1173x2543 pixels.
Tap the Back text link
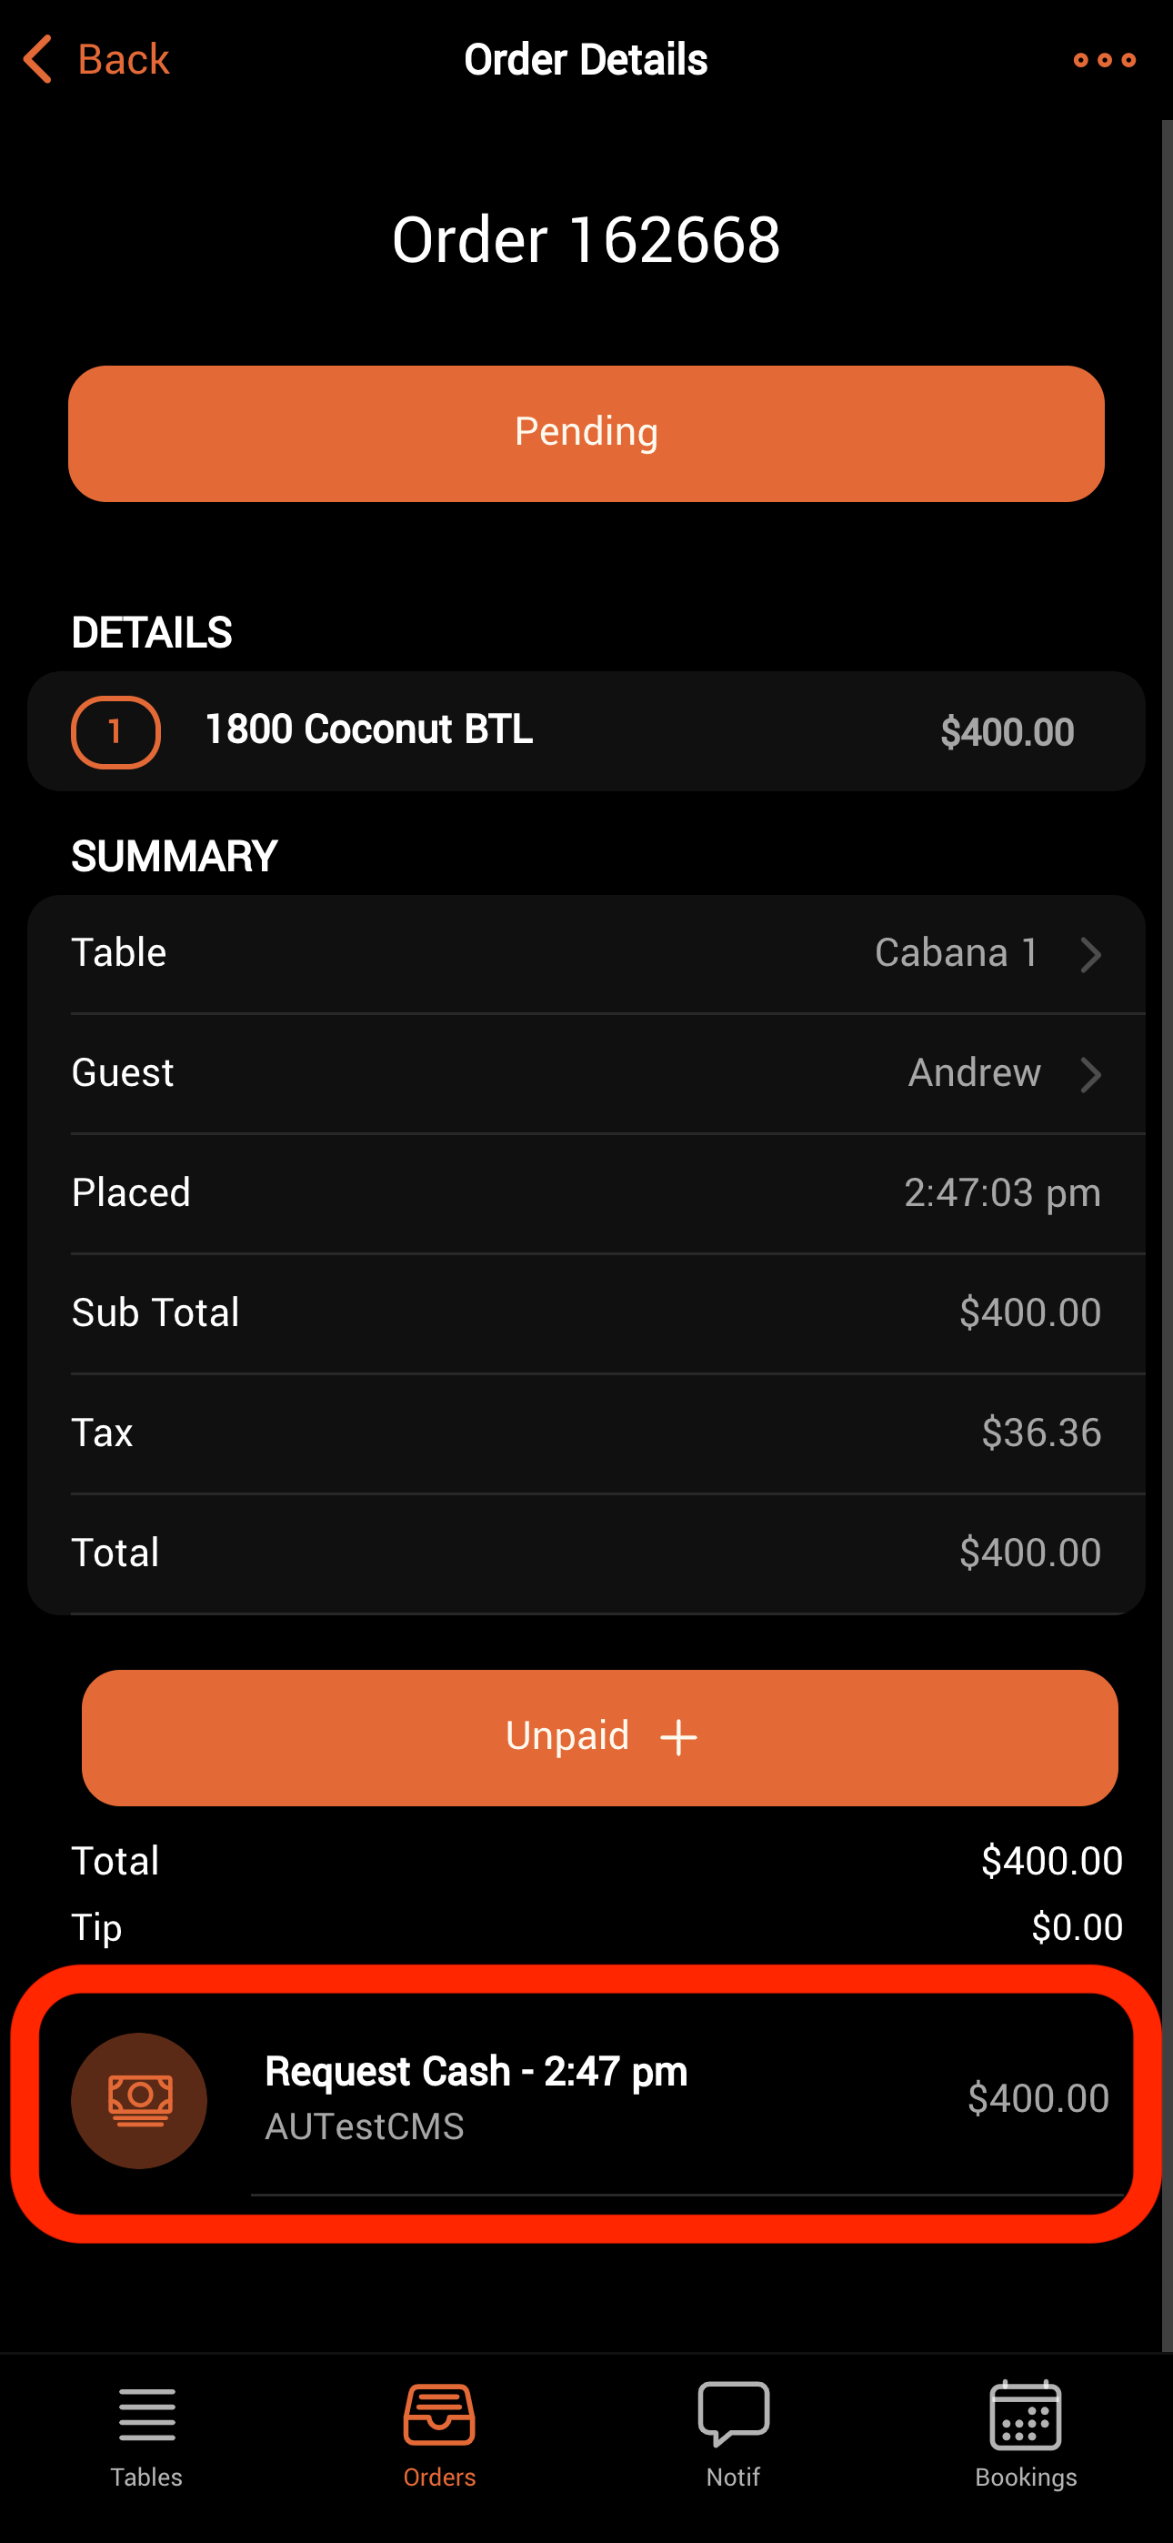[x=124, y=59]
